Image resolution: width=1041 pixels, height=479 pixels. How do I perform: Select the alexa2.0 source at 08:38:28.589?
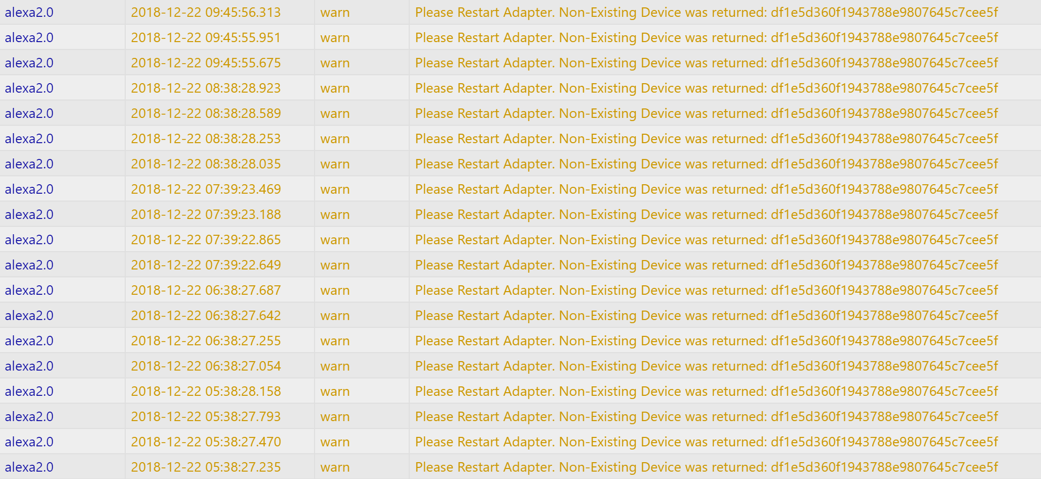click(x=29, y=113)
